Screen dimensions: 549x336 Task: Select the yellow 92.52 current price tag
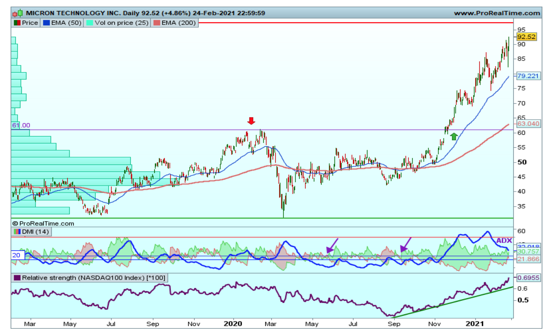[x=526, y=37]
